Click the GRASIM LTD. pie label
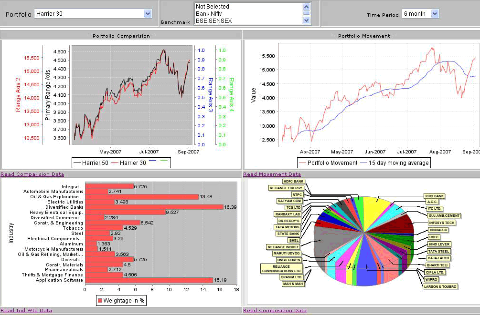The image size is (480, 315). 291,277
